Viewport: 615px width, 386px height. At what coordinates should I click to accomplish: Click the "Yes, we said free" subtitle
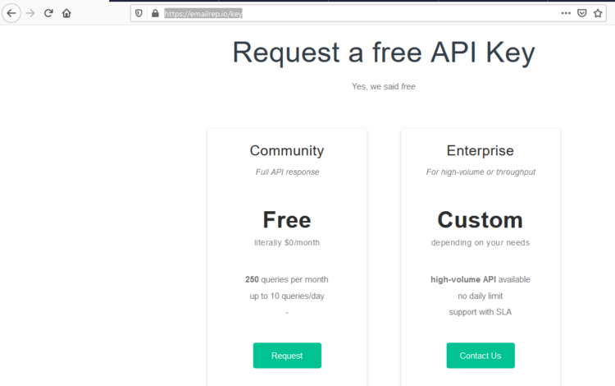tap(383, 86)
